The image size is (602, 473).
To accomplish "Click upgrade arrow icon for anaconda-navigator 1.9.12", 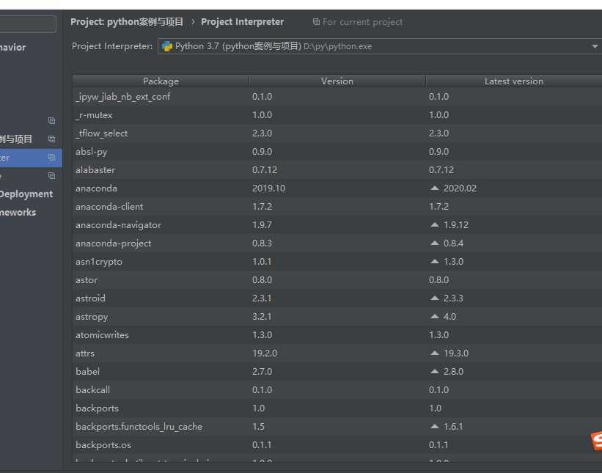I will (x=435, y=225).
